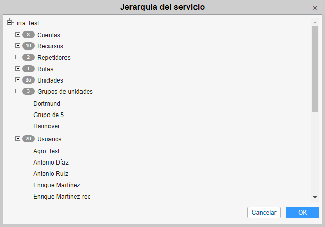Confirm with the OK button

(302, 213)
